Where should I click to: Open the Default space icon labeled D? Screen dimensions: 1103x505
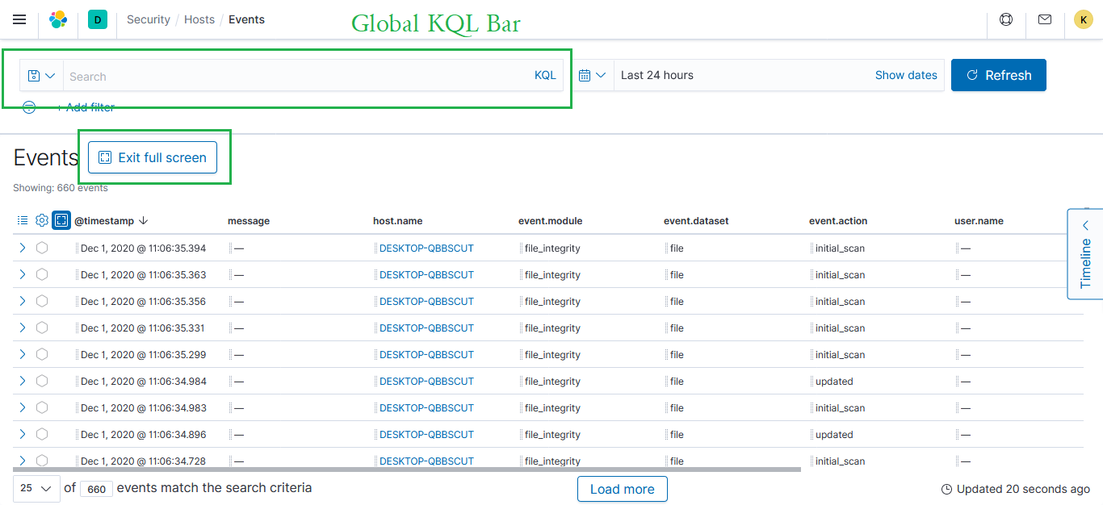97,18
